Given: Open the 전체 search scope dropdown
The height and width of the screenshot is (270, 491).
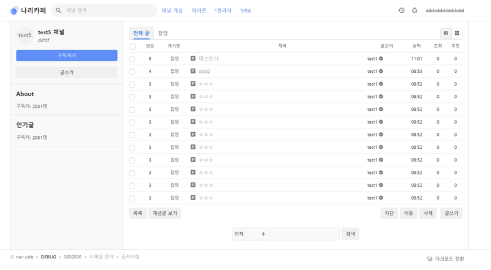Looking at the screenshot, I should [250, 234].
